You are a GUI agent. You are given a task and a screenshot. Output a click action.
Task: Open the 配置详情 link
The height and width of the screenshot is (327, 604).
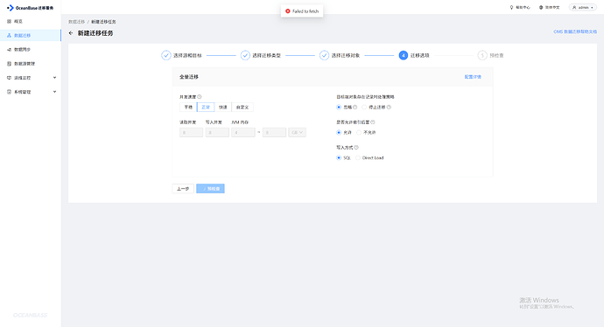473,77
